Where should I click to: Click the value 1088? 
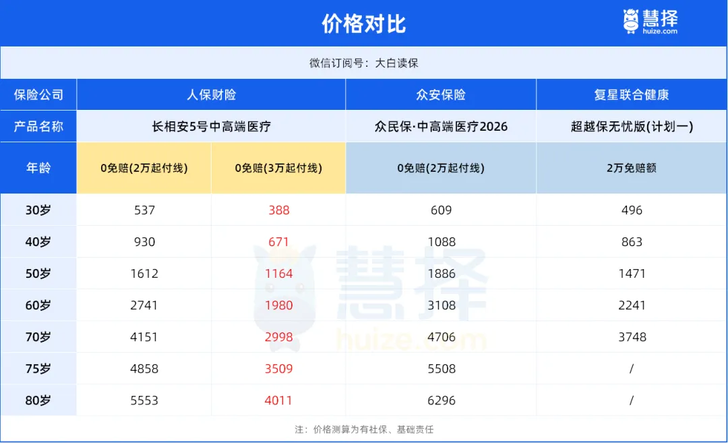point(442,242)
